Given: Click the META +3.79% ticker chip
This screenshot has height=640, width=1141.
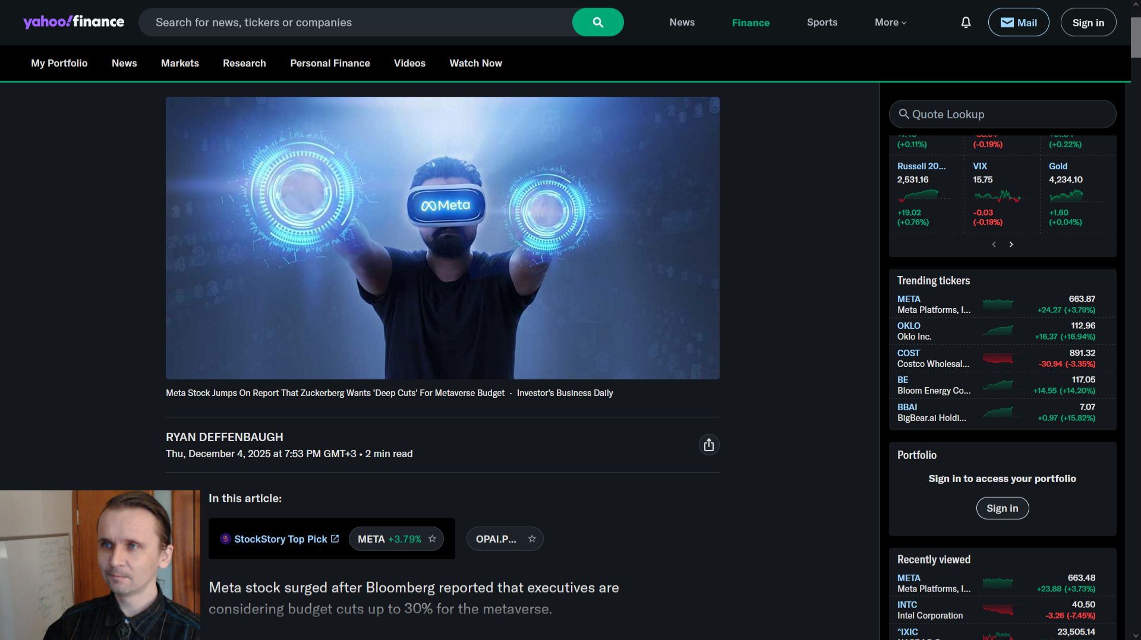Looking at the screenshot, I should 396,539.
